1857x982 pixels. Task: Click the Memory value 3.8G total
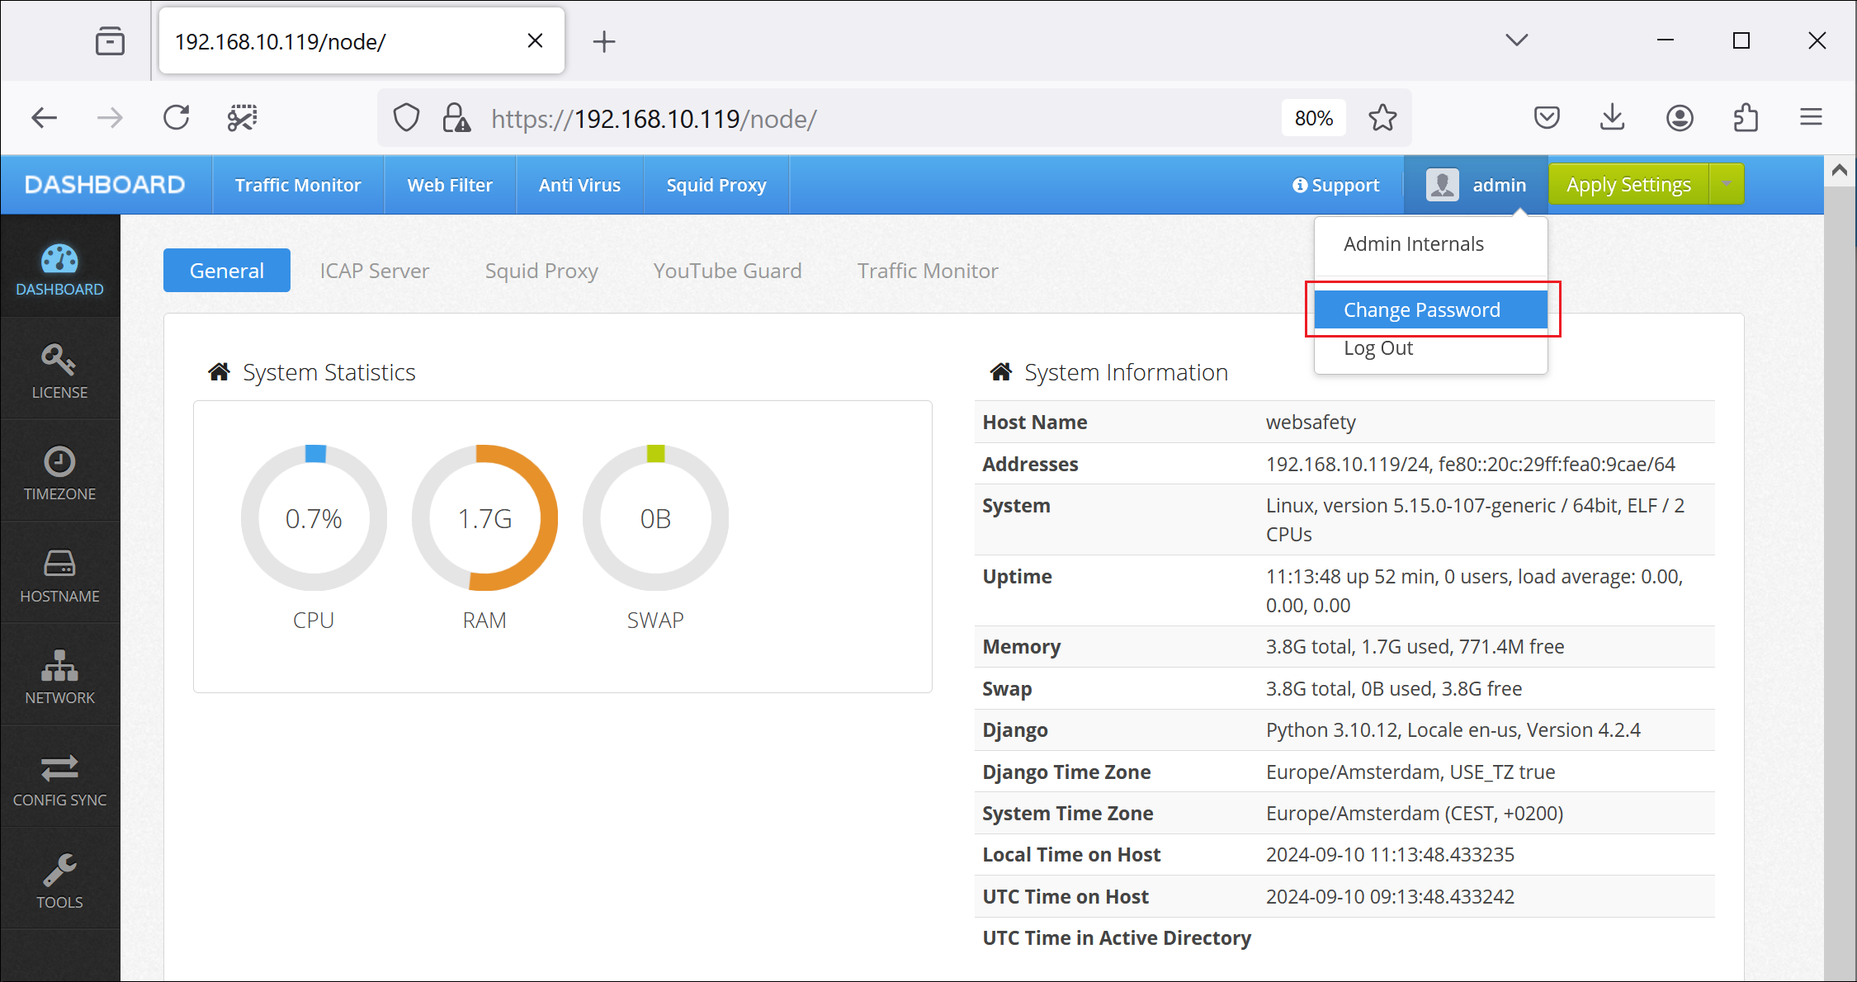[x=1415, y=646]
